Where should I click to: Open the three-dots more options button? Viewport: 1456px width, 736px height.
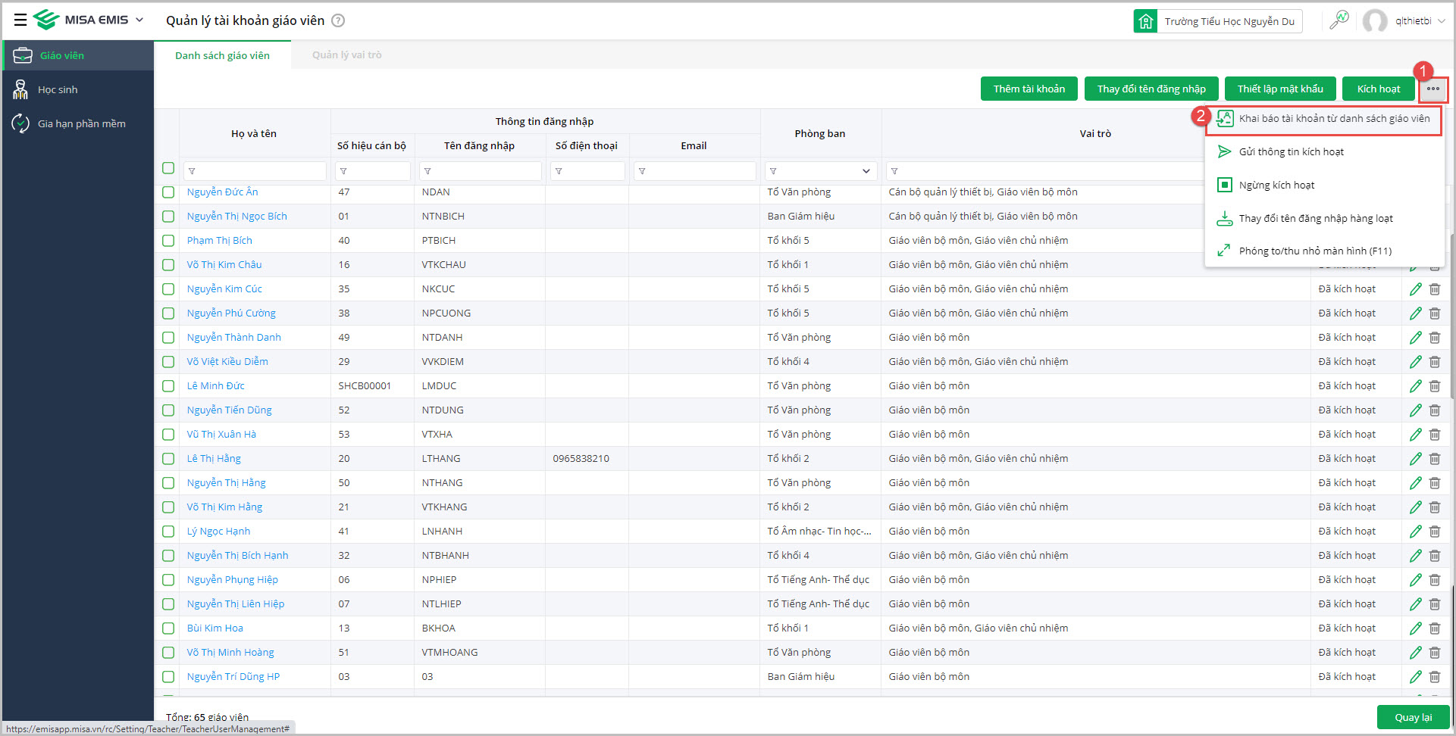coord(1433,89)
